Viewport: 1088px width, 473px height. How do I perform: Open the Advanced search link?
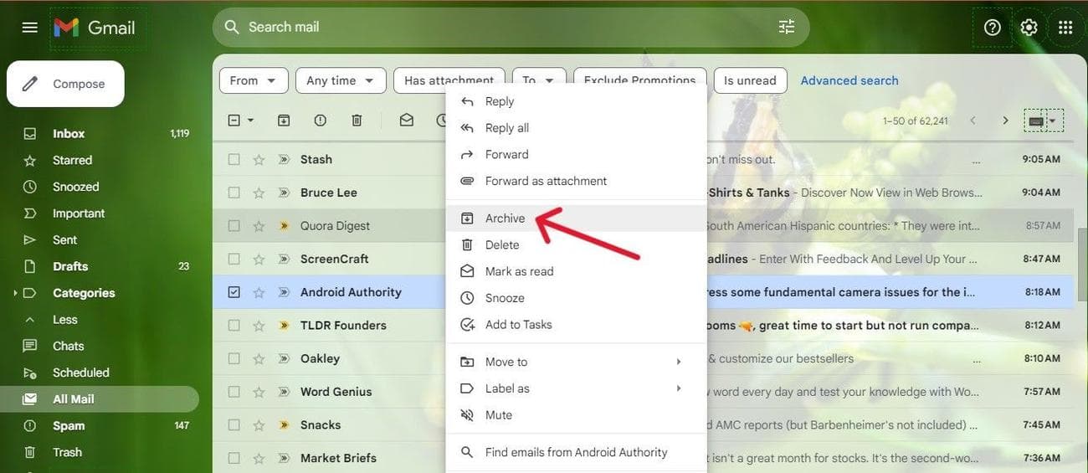(849, 80)
